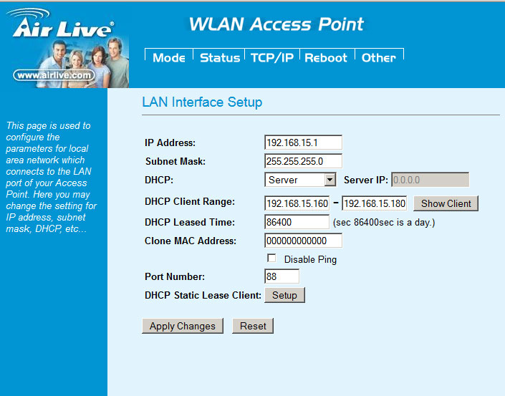The image size is (505, 396).
Task: Click the Clone MAC Address field
Action: pyautogui.click(x=303, y=241)
